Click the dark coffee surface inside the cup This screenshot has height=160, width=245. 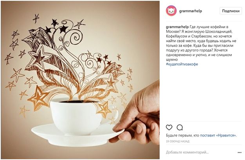(78, 102)
